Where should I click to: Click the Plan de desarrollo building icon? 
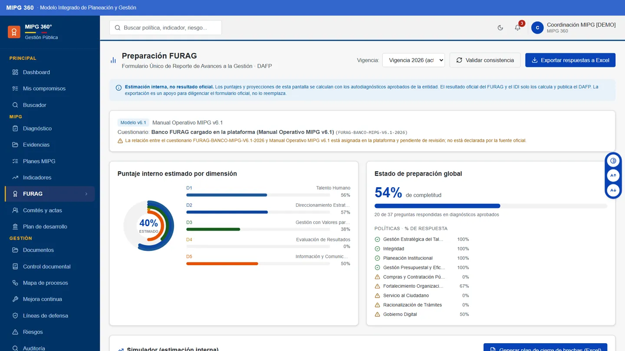coord(15,227)
